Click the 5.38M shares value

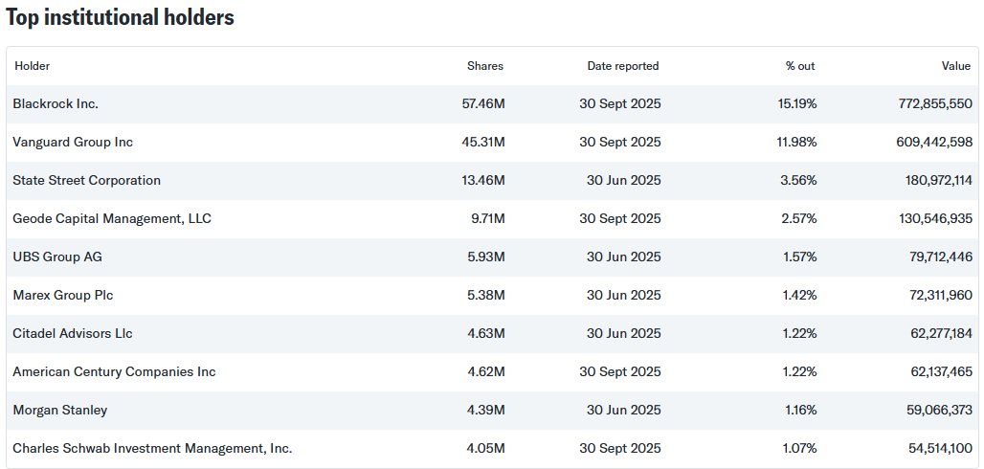(486, 296)
